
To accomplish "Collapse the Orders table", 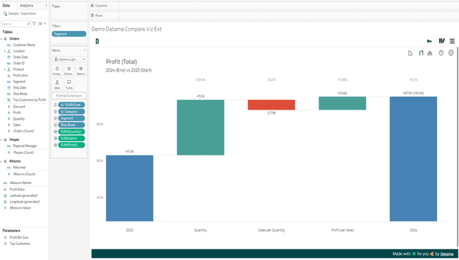I will 1,39.
